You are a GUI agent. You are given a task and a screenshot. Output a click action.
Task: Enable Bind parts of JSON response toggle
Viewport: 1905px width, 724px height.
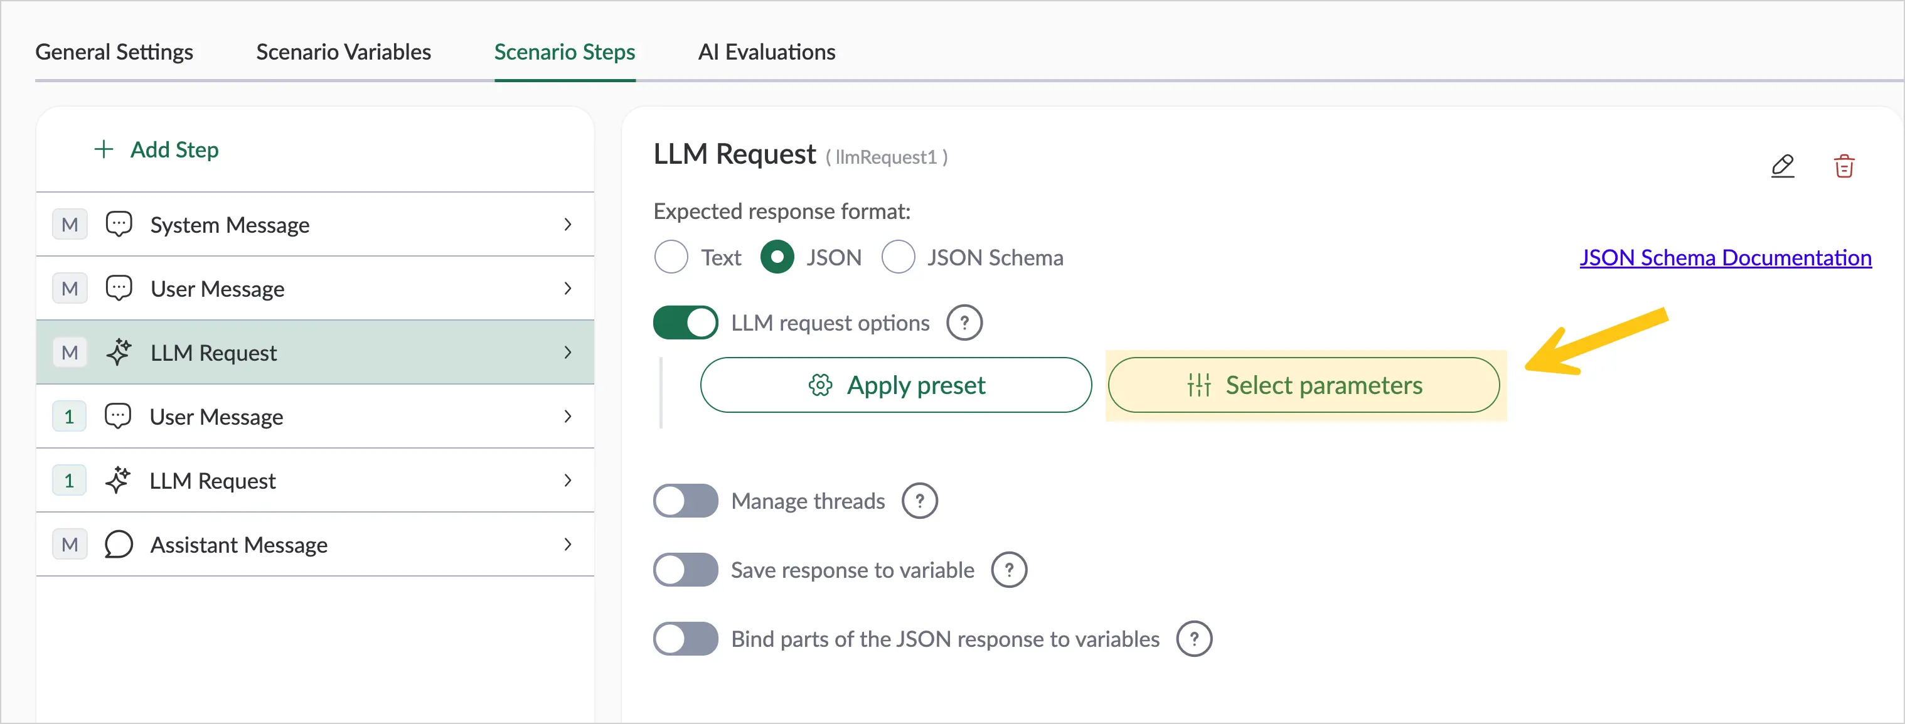pyautogui.click(x=686, y=638)
